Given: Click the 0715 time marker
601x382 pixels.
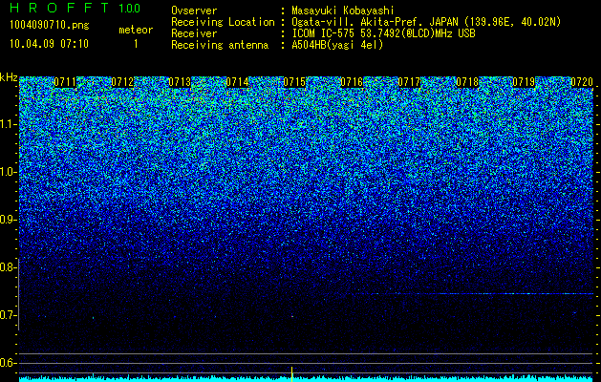Looking at the screenshot, I should pos(294,82).
